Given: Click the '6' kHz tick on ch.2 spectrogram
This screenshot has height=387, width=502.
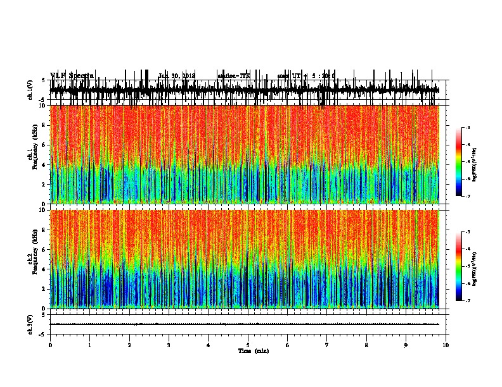Looking at the screenshot, I should pyautogui.click(x=44, y=250).
